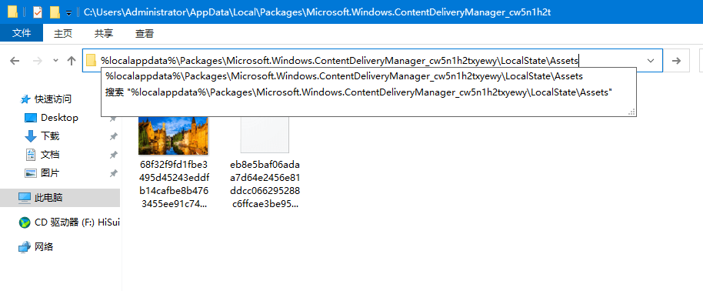This screenshot has height=291, width=703.
Task: Click the Properties checkmark icon in title bar
Action: click(38, 12)
